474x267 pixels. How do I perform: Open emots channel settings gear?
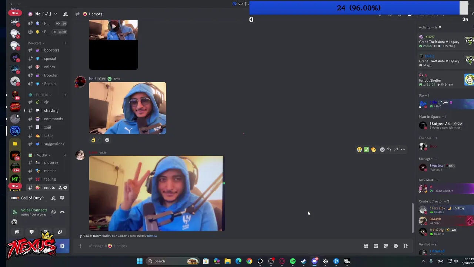[x=65, y=188]
